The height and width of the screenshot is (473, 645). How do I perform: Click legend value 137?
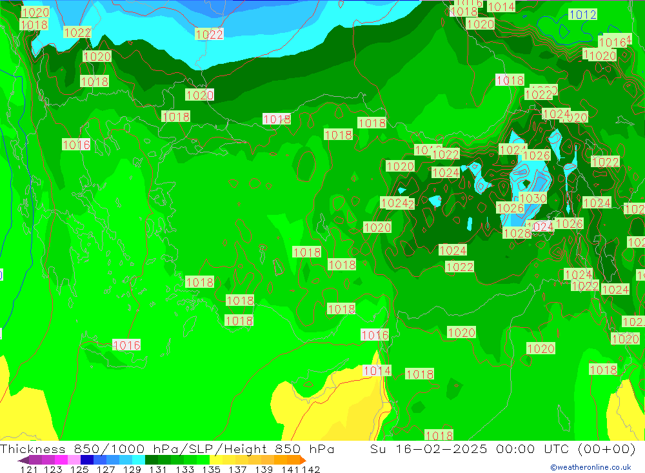click(238, 469)
